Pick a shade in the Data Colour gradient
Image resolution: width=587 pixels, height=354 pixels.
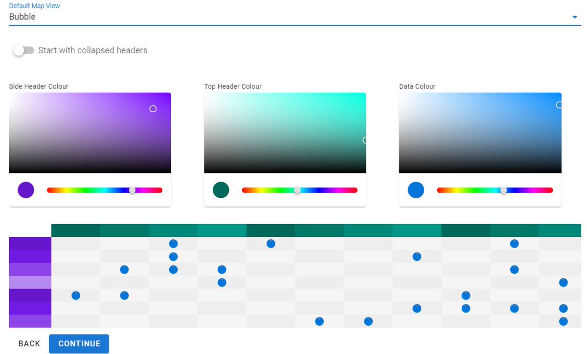[x=480, y=132]
